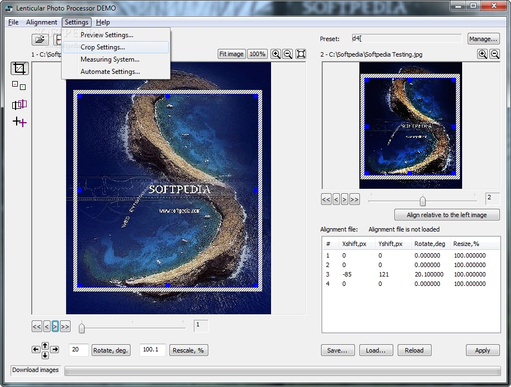Click the rotate degrees input field

pyautogui.click(x=78, y=350)
